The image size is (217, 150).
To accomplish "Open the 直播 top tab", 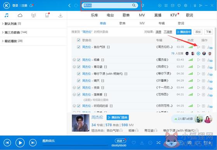I will (x=158, y=15).
